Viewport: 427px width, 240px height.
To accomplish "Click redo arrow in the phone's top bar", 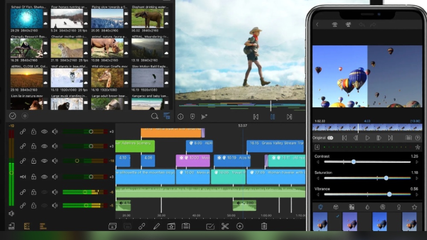I will (x=373, y=25).
